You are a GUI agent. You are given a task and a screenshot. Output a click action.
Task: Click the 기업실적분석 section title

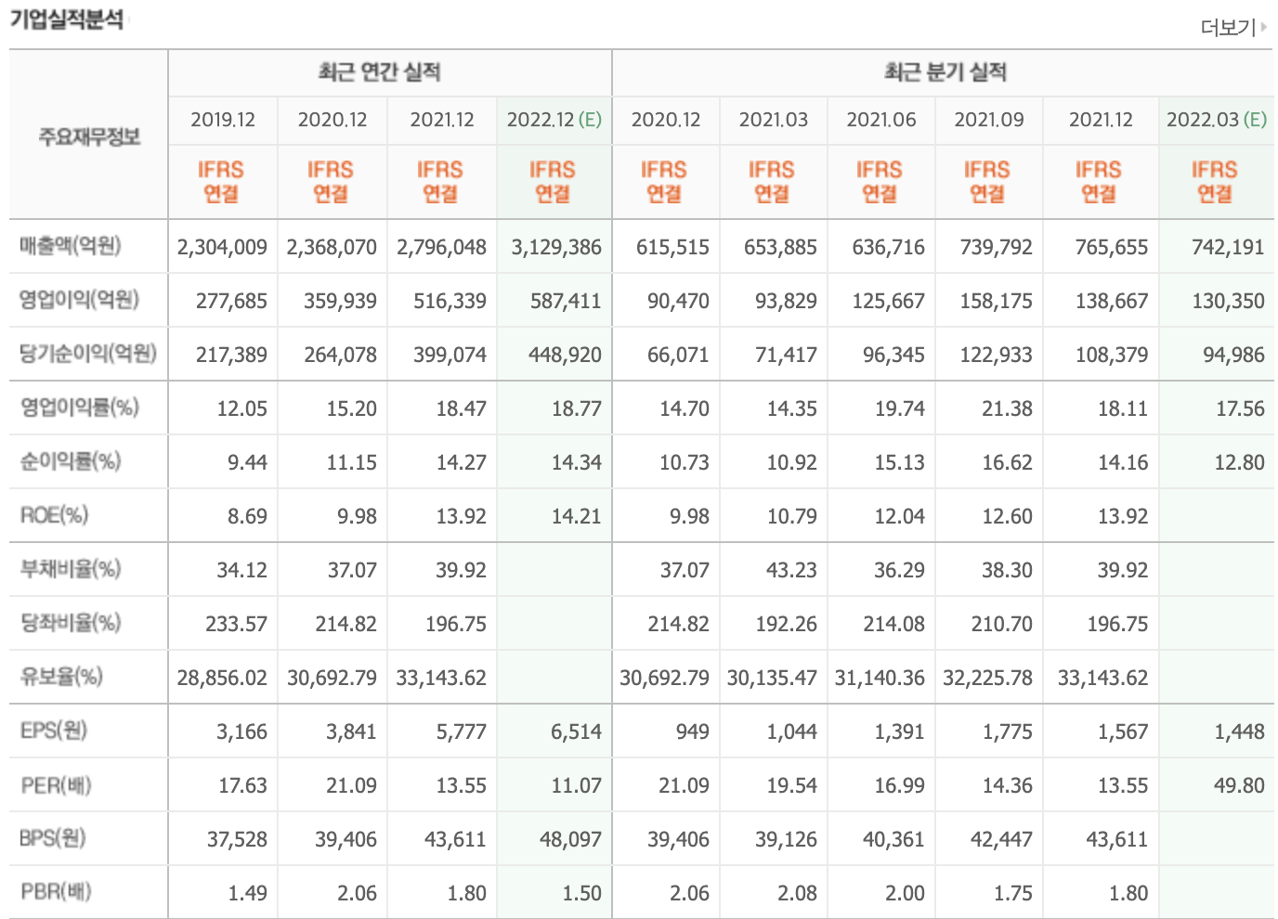tap(66, 19)
